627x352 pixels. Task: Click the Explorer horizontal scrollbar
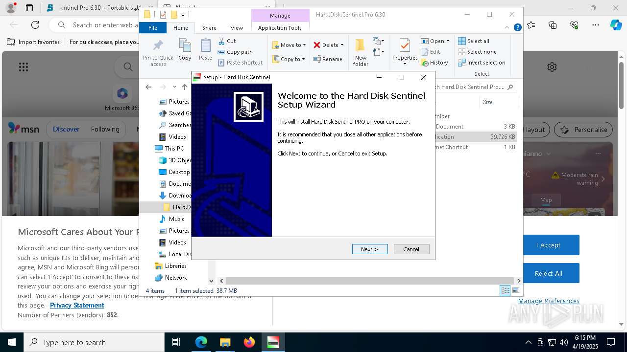pos(370,281)
